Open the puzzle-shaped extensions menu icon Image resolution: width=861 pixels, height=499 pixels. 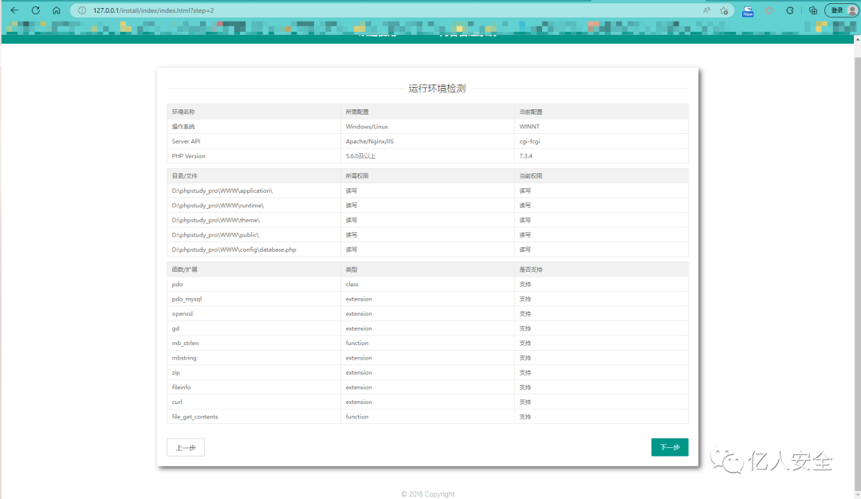coord(790,10)
